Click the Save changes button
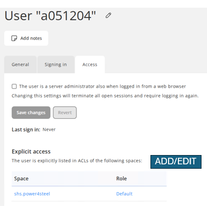Image resolution: width=207 pixels, height=212 pixels. click(31, 113)
